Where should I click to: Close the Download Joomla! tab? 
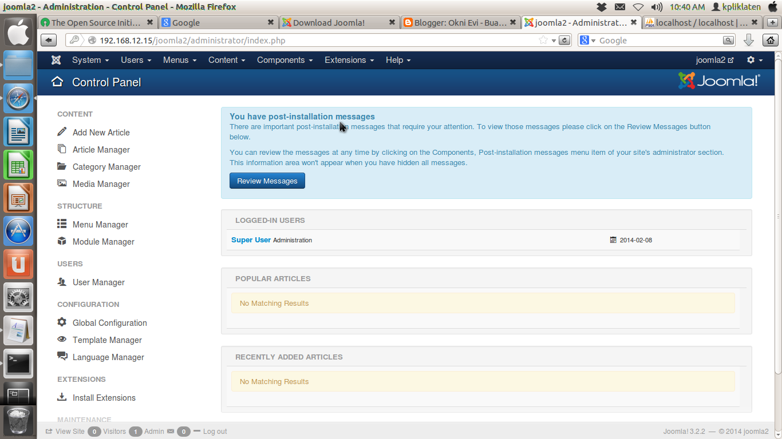tap(392, 23)
